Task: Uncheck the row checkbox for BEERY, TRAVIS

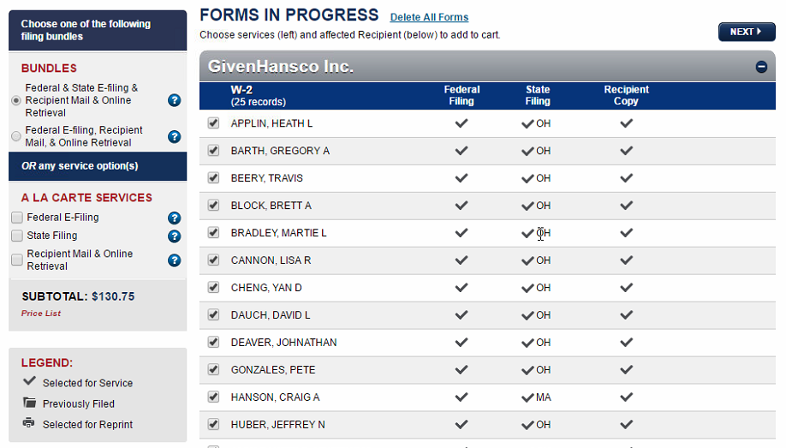Action: [213, 178]
